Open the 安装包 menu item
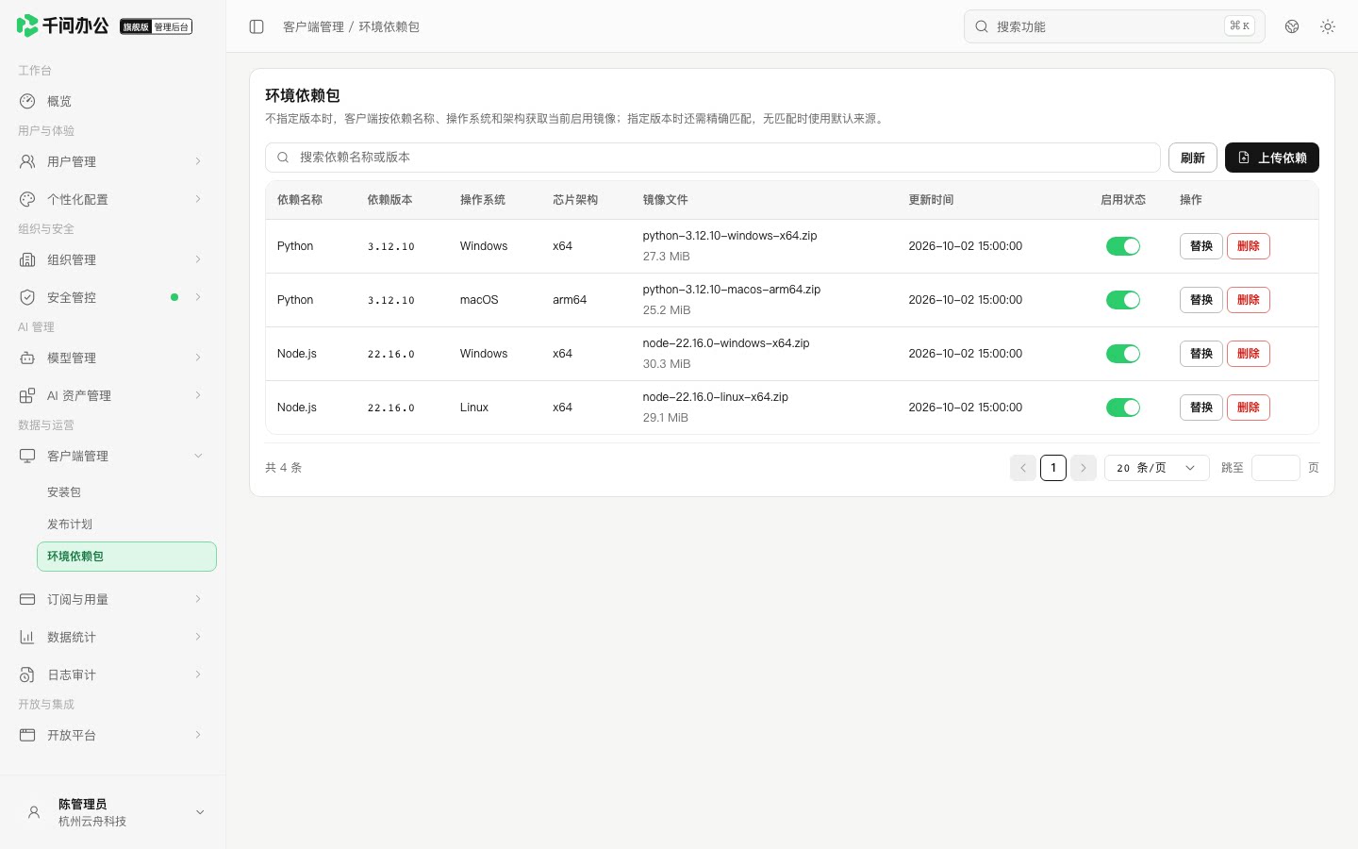 126,492
